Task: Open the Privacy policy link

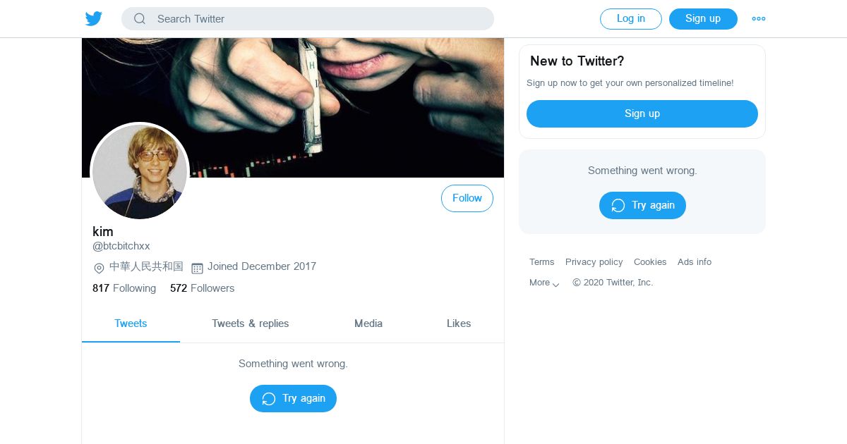Action: click(594, 262)
